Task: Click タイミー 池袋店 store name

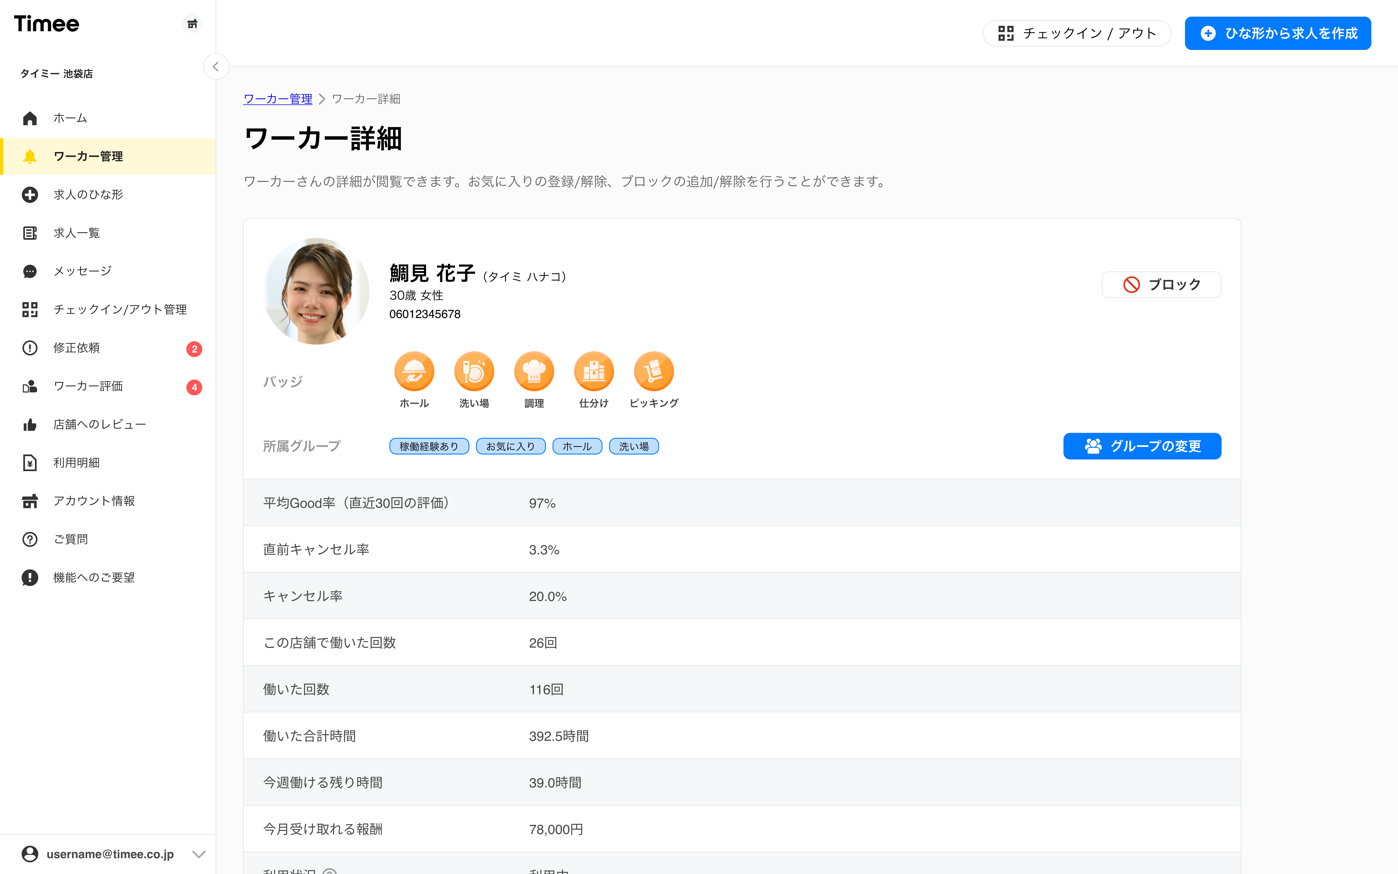Action: [57, 74]
